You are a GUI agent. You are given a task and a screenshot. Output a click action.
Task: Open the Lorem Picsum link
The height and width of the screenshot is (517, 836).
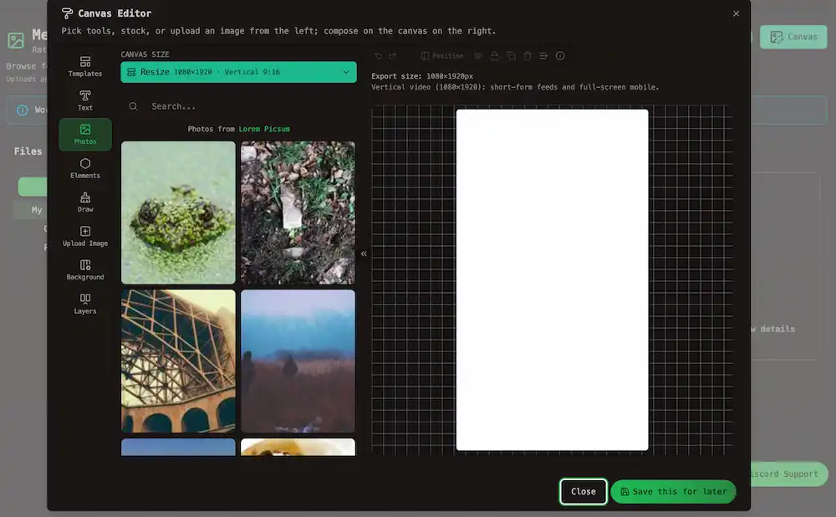click(x=264, y=129)
